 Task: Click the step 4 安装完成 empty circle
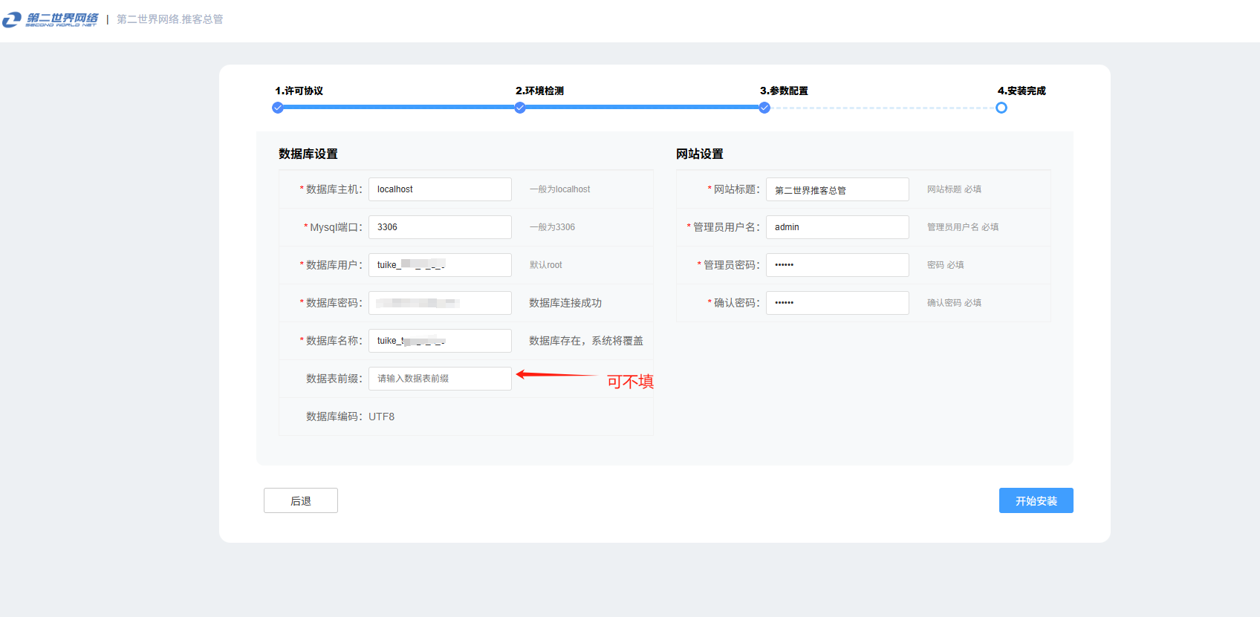pos(1001,108)
